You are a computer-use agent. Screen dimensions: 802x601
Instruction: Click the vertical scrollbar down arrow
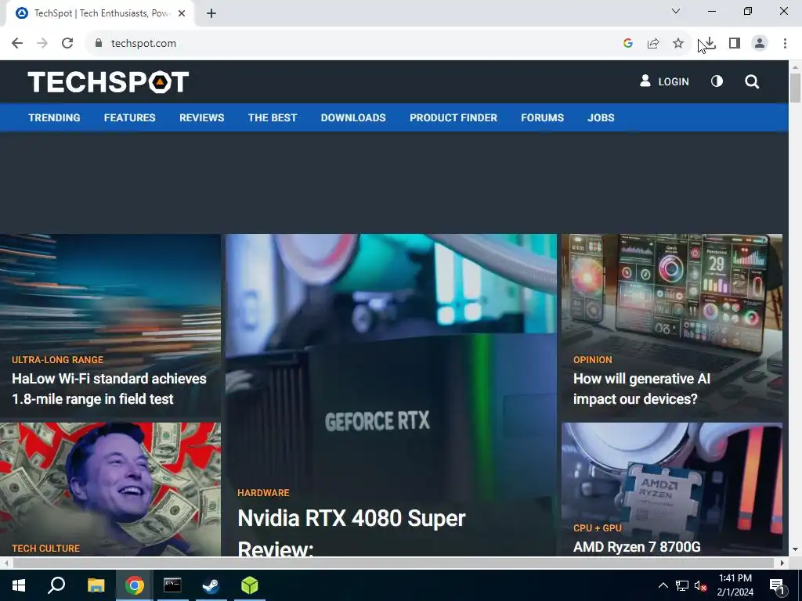pos(796,549)
